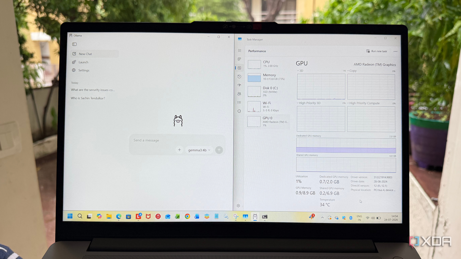Open the three-dot more options in Task Manager
Screen dimensions: 461x259
pyautogui.click(x=395, y=52)
